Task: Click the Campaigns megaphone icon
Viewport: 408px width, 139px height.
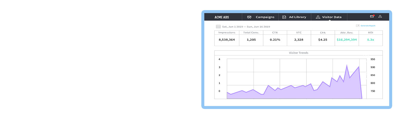Action: click(x=249, y=17)
